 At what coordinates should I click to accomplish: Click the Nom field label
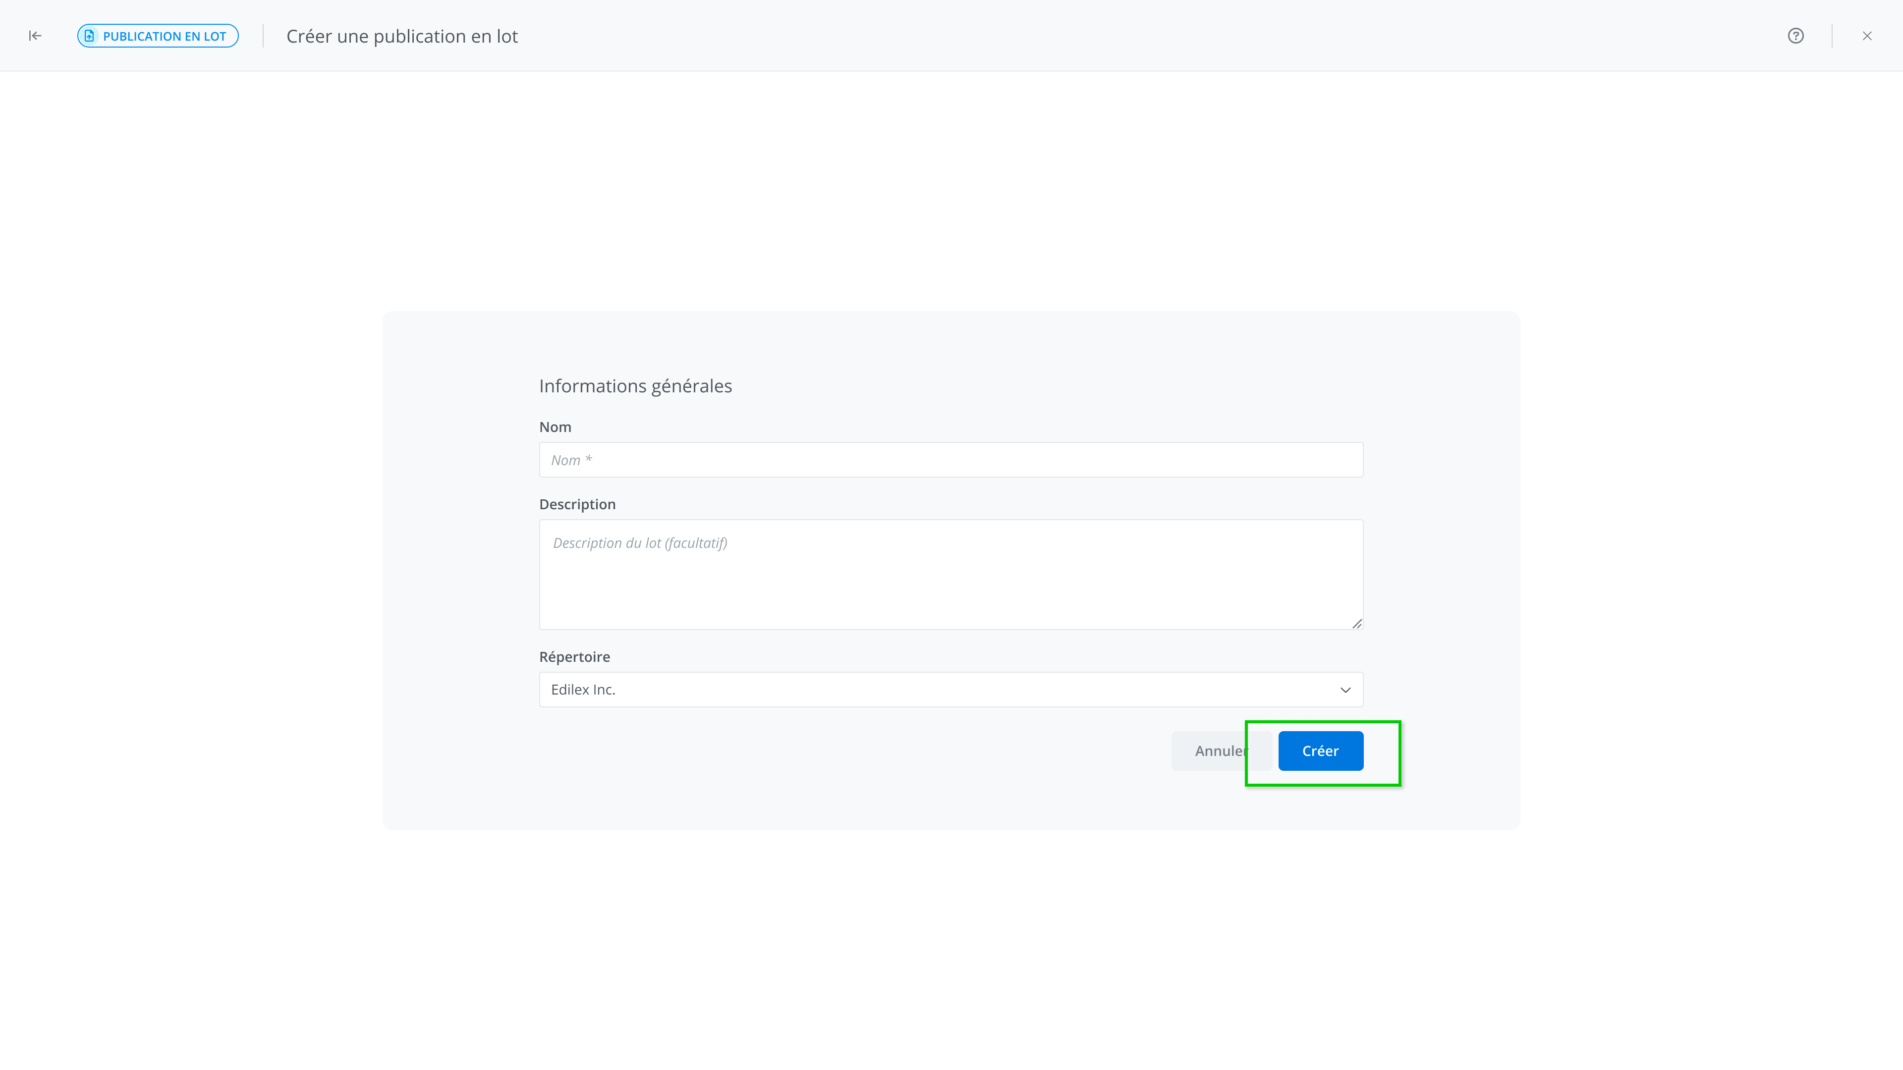tap(555, 427)
